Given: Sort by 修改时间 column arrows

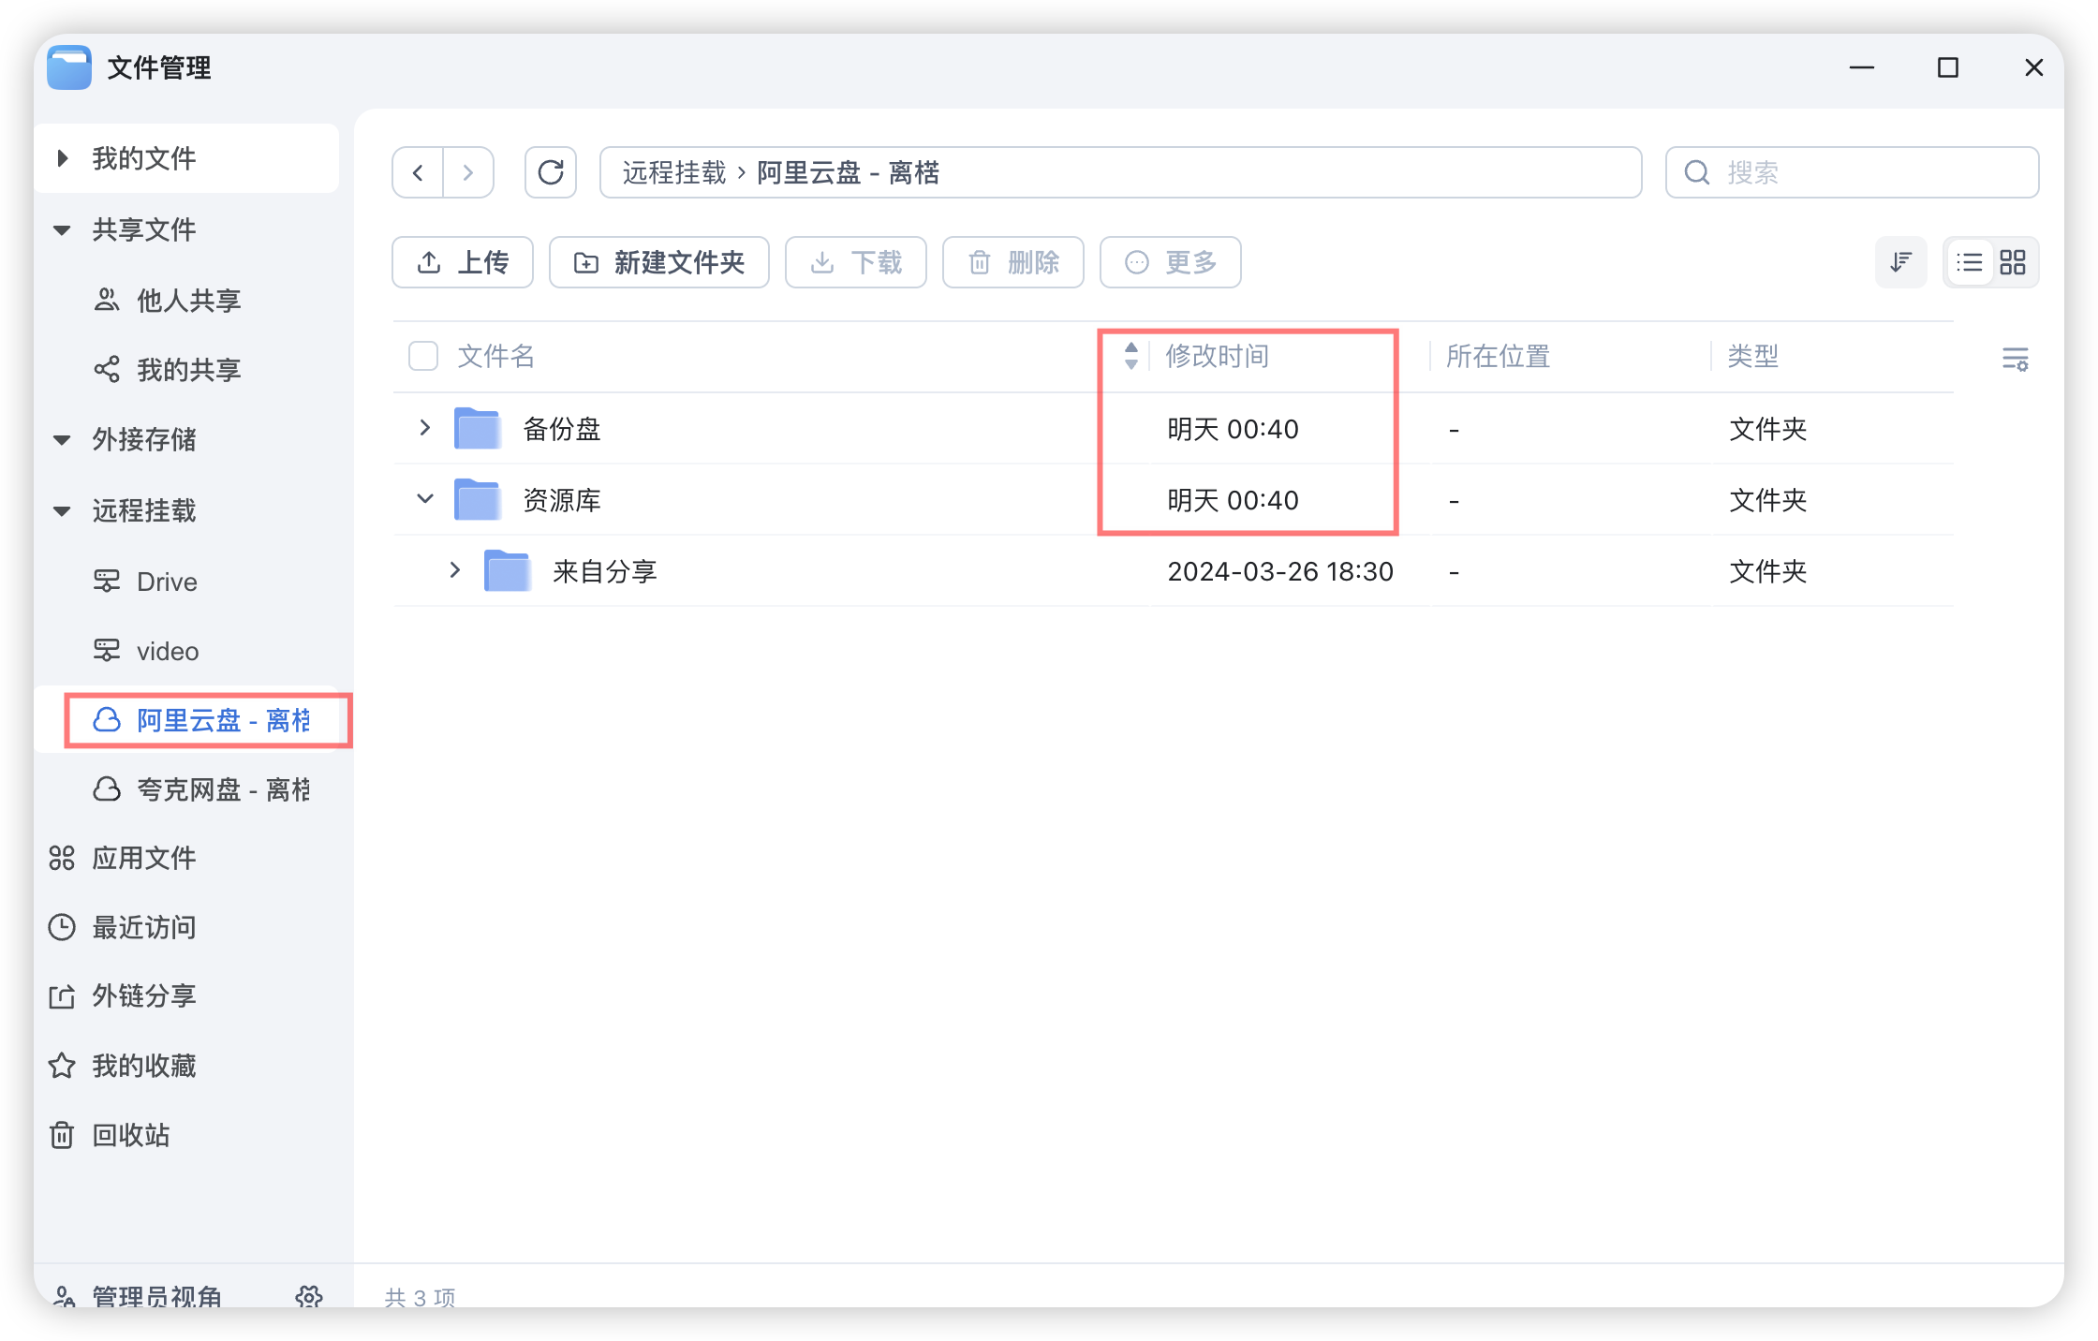Looking at the screenshot, I should click(1130, 356).
